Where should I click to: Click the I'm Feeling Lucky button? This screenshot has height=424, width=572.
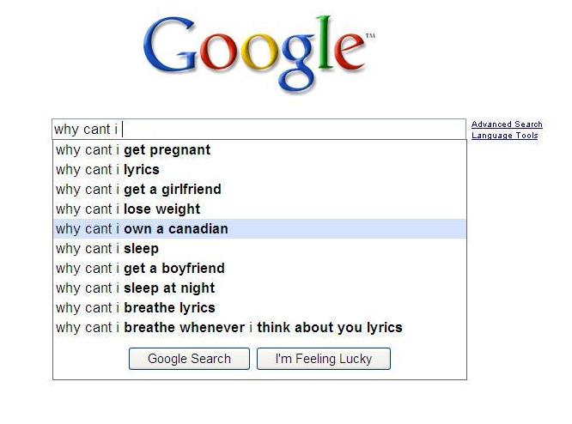point(324,359)
